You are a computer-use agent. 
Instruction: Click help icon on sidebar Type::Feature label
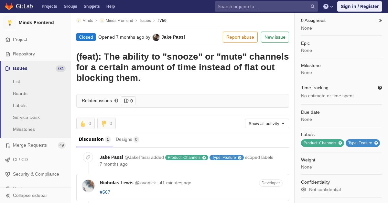pos(376,143)
